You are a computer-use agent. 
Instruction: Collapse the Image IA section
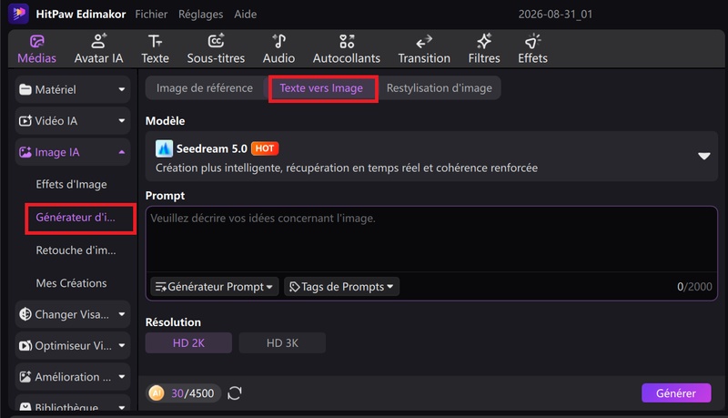coord(122,152)
